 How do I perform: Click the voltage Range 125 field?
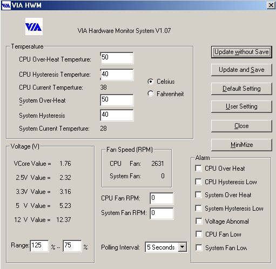39,246
